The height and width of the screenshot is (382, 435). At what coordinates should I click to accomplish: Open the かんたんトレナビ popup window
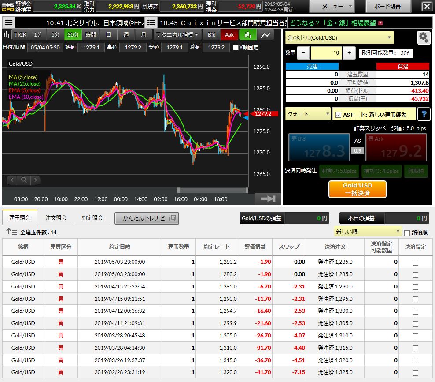(x=147, y=218)
